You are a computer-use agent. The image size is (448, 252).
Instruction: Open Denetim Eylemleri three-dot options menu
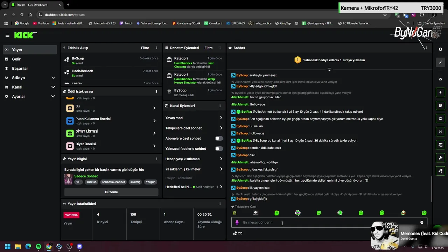click(x=220, y=48)
